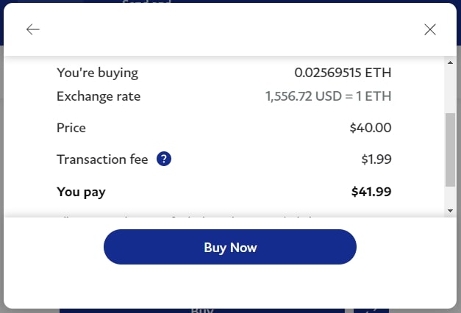The width and height of the screenshot is (461, 313).
Task: Click the You're buying label
Action: 97,73
